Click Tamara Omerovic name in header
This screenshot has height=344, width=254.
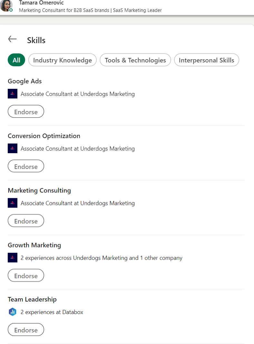coord(41,3)
